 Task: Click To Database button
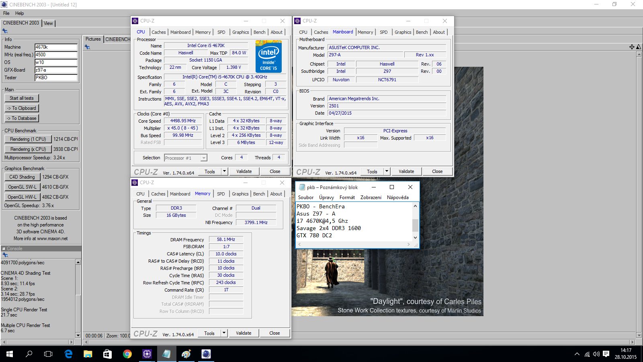tap(22, 118)
